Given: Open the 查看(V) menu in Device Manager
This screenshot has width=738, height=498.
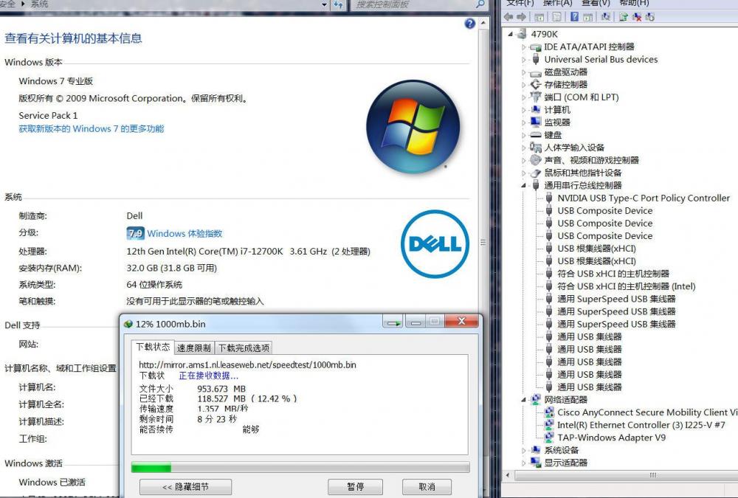Looking at the screenshot, I should 596,3.
